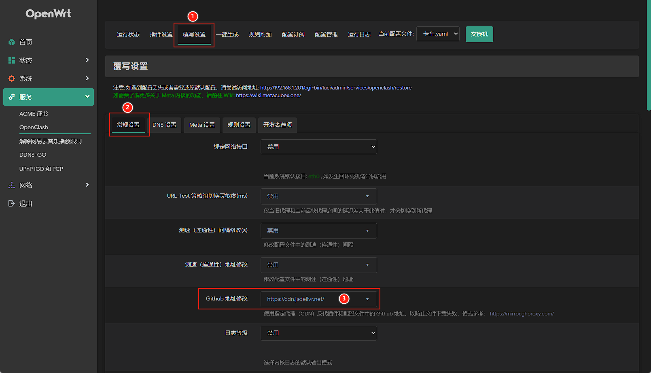Switch to the 配置管理 tab

click(x=326, y=34)
